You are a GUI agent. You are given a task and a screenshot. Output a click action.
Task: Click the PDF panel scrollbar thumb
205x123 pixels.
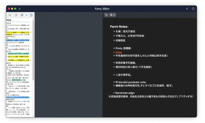[33, 50]
